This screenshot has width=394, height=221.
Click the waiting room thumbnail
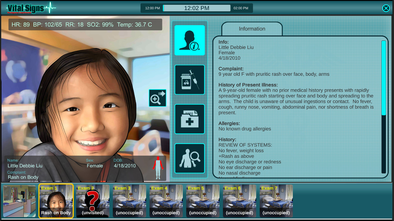[x=19, y=201]
